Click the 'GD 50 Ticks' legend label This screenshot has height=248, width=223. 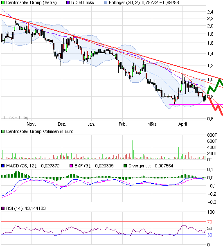[83, 2]
